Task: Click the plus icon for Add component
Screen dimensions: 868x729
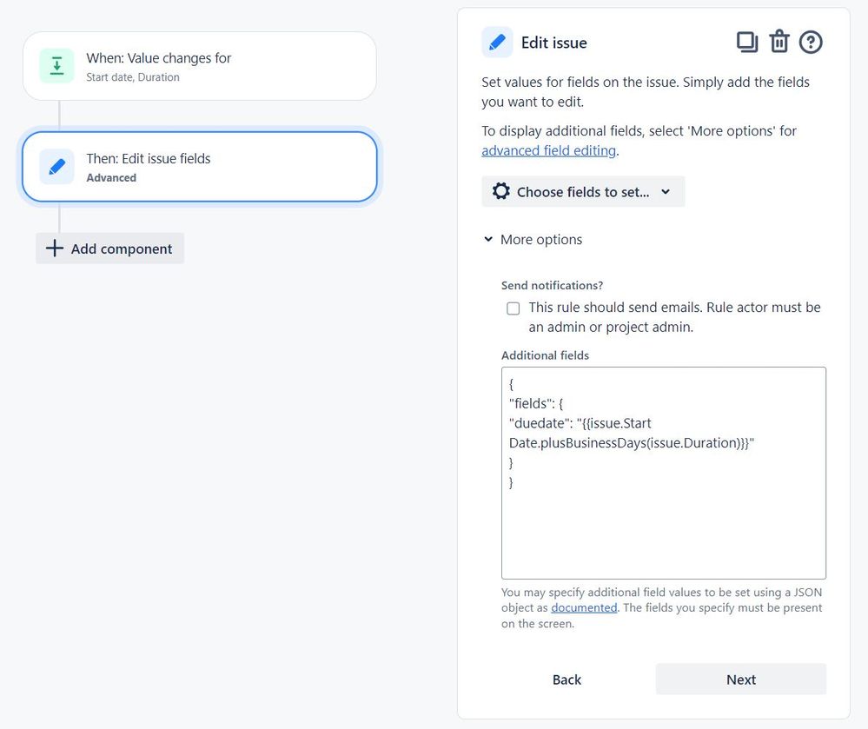Action: [x=54, y=248]
